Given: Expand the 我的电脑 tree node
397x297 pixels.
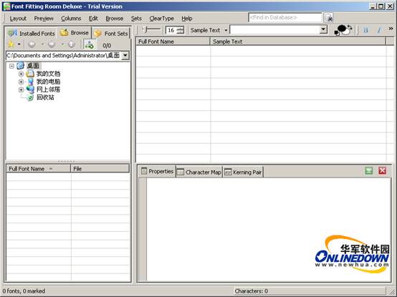Looking at the screenshot, I should (21, 82).
